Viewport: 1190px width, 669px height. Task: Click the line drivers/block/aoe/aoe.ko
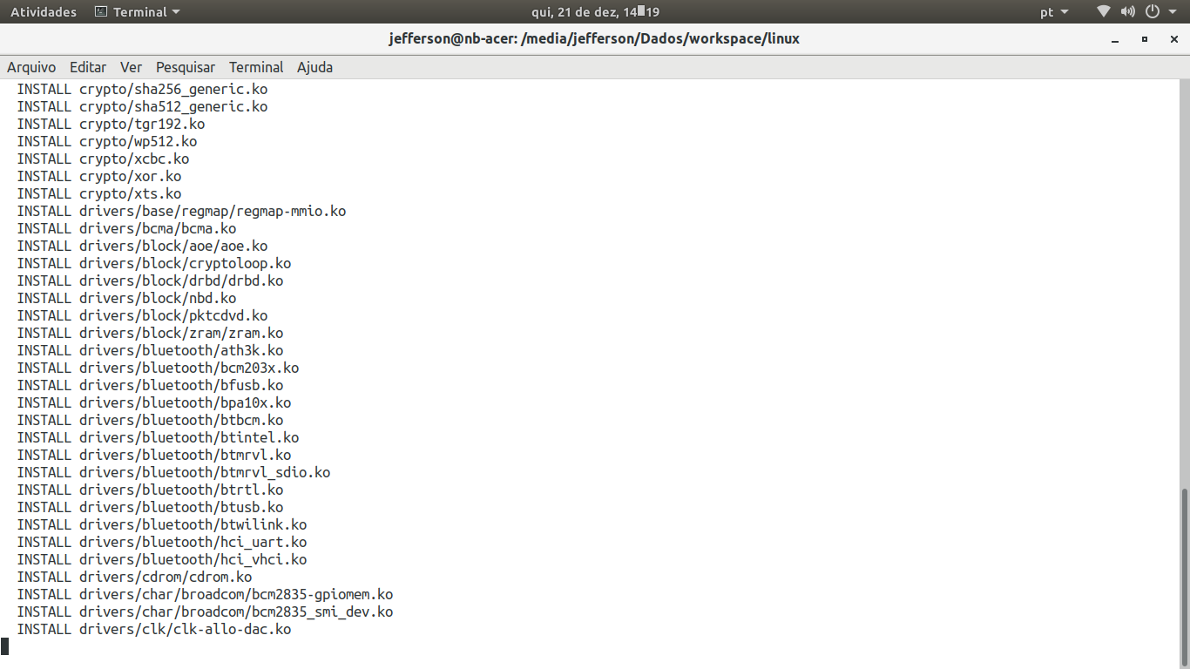[142, 246]
